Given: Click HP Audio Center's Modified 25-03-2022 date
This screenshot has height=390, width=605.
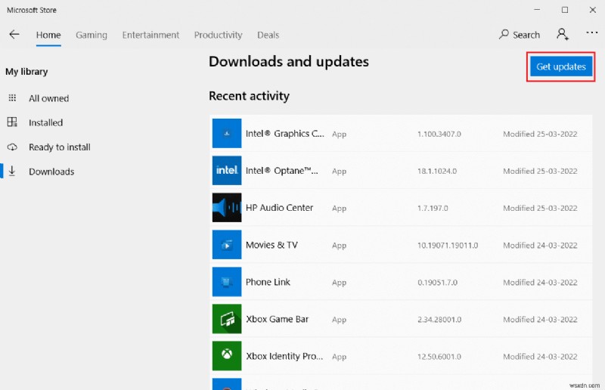Looking at the screenshot, I should click(540, 208).
